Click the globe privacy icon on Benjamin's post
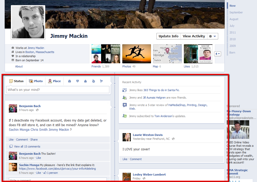Screen dimensions: 257x182 point(37,110)
